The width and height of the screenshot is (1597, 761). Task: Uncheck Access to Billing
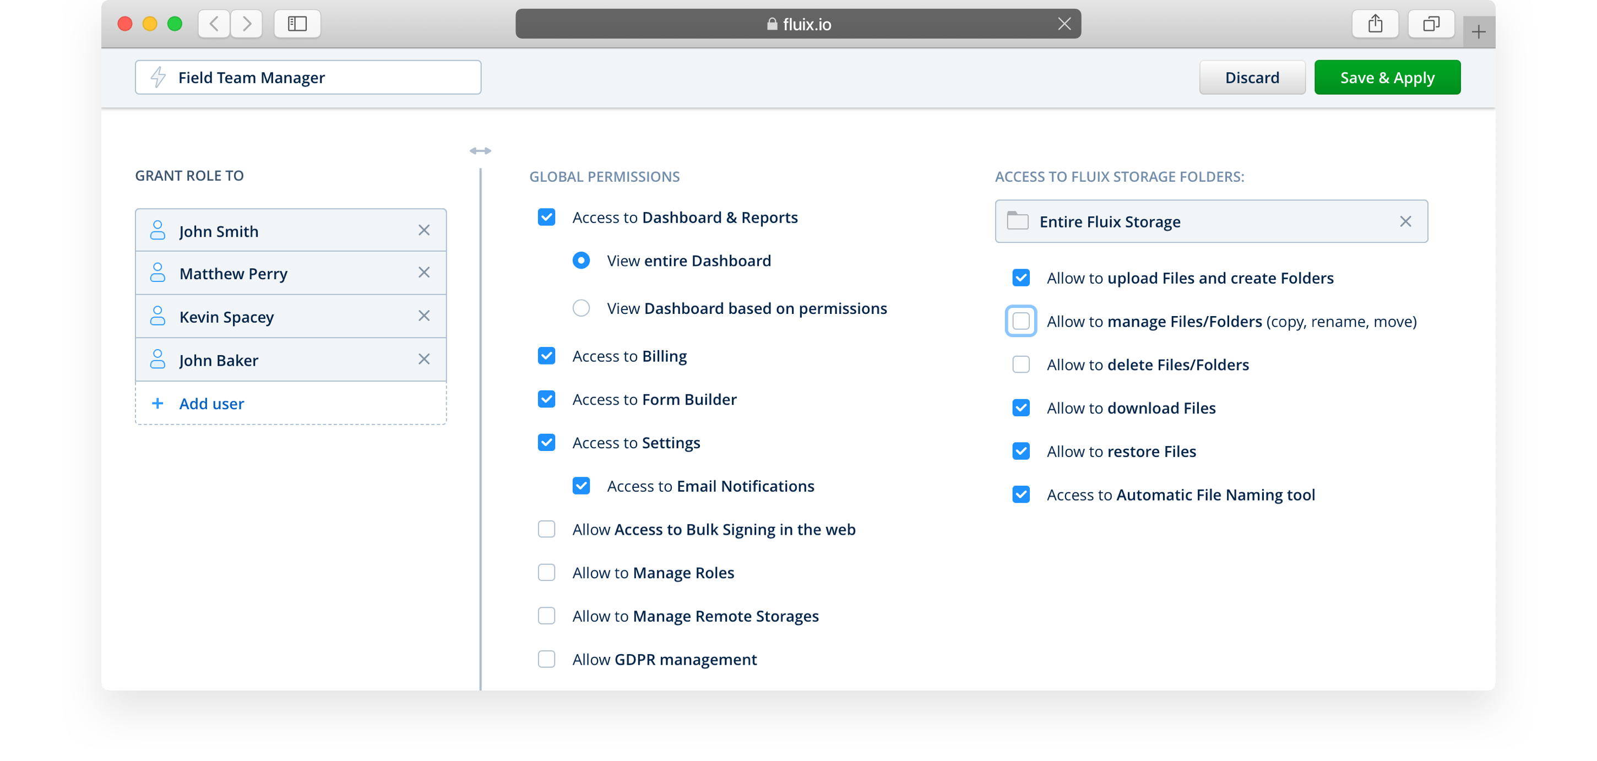coord(546,356)
